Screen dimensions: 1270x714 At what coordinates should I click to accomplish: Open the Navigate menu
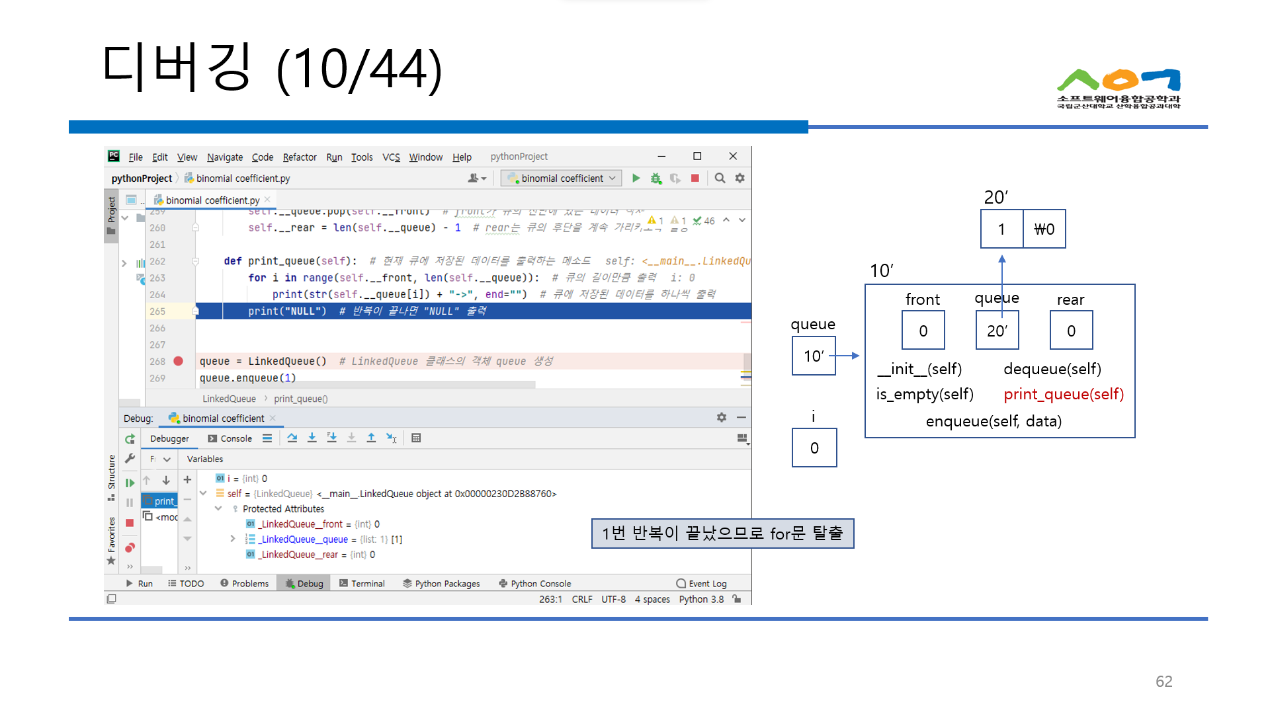pos(225,157)
